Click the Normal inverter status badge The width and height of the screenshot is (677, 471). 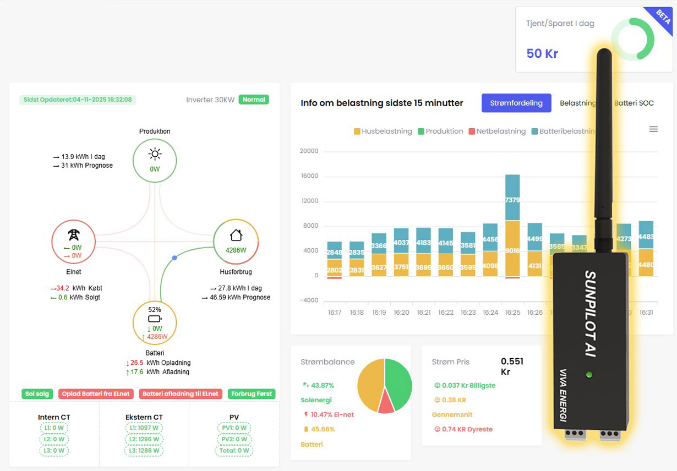254,100
